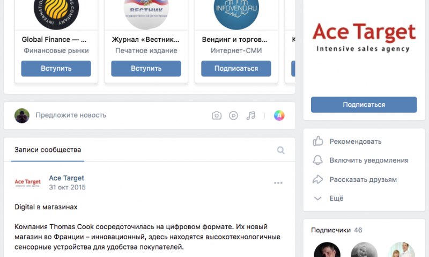Subscribe to Ace Target community
The height and width of the screenshot is (257, 429).
pyautogui.click(x=364, y=105)
